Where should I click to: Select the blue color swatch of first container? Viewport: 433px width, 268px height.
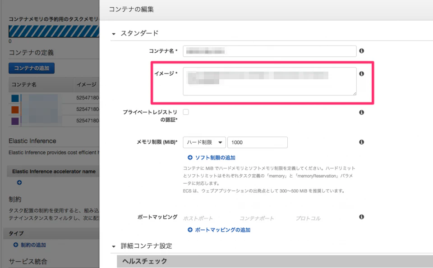[14, 97]
